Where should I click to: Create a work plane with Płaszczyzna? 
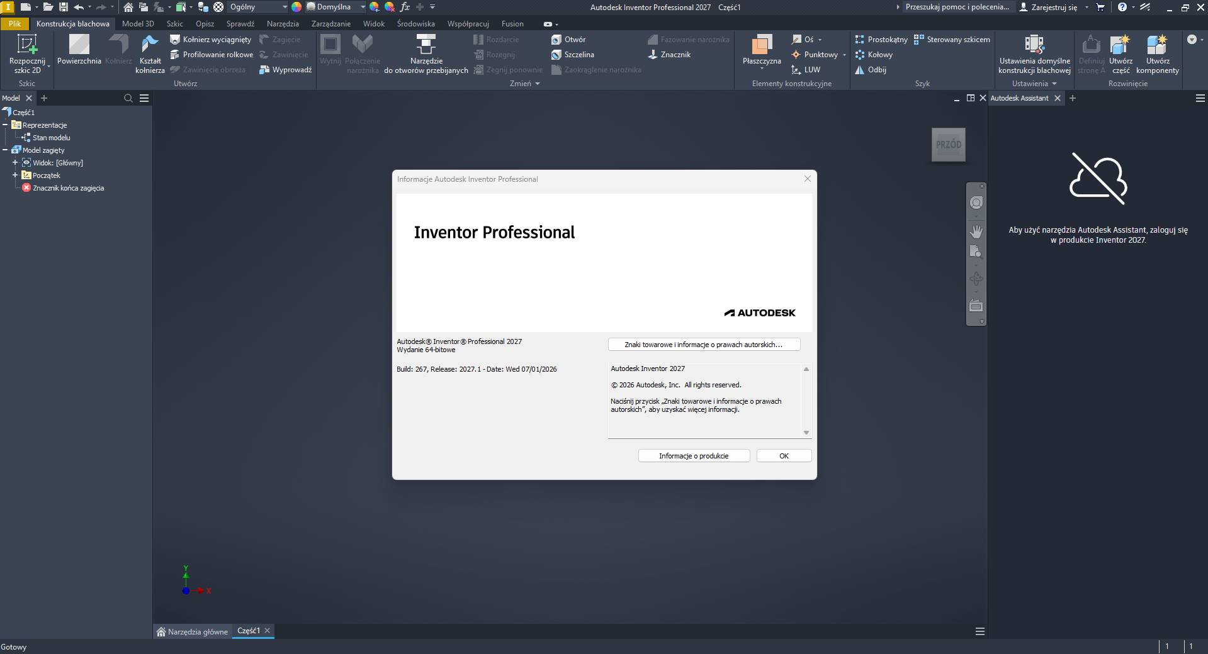click(762, 50)
